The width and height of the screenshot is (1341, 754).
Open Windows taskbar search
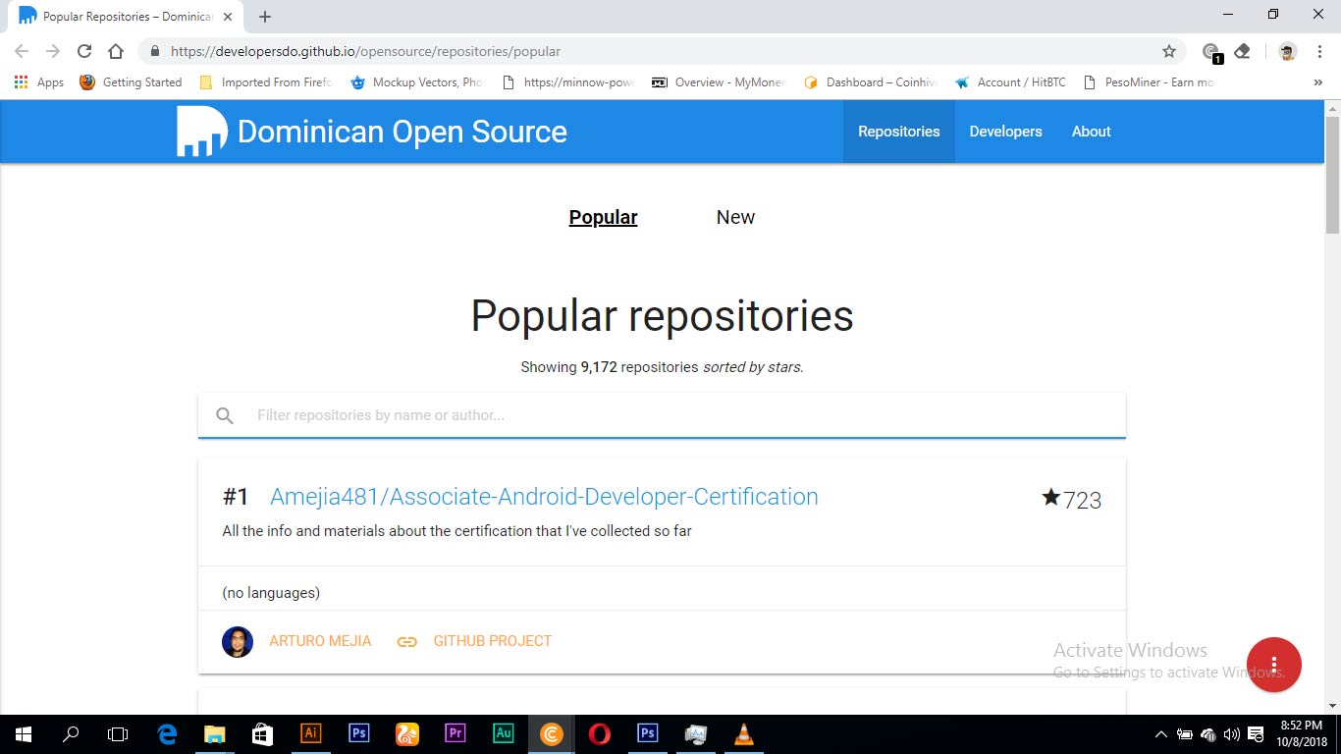pyautogui.click(x=71, y=734)
